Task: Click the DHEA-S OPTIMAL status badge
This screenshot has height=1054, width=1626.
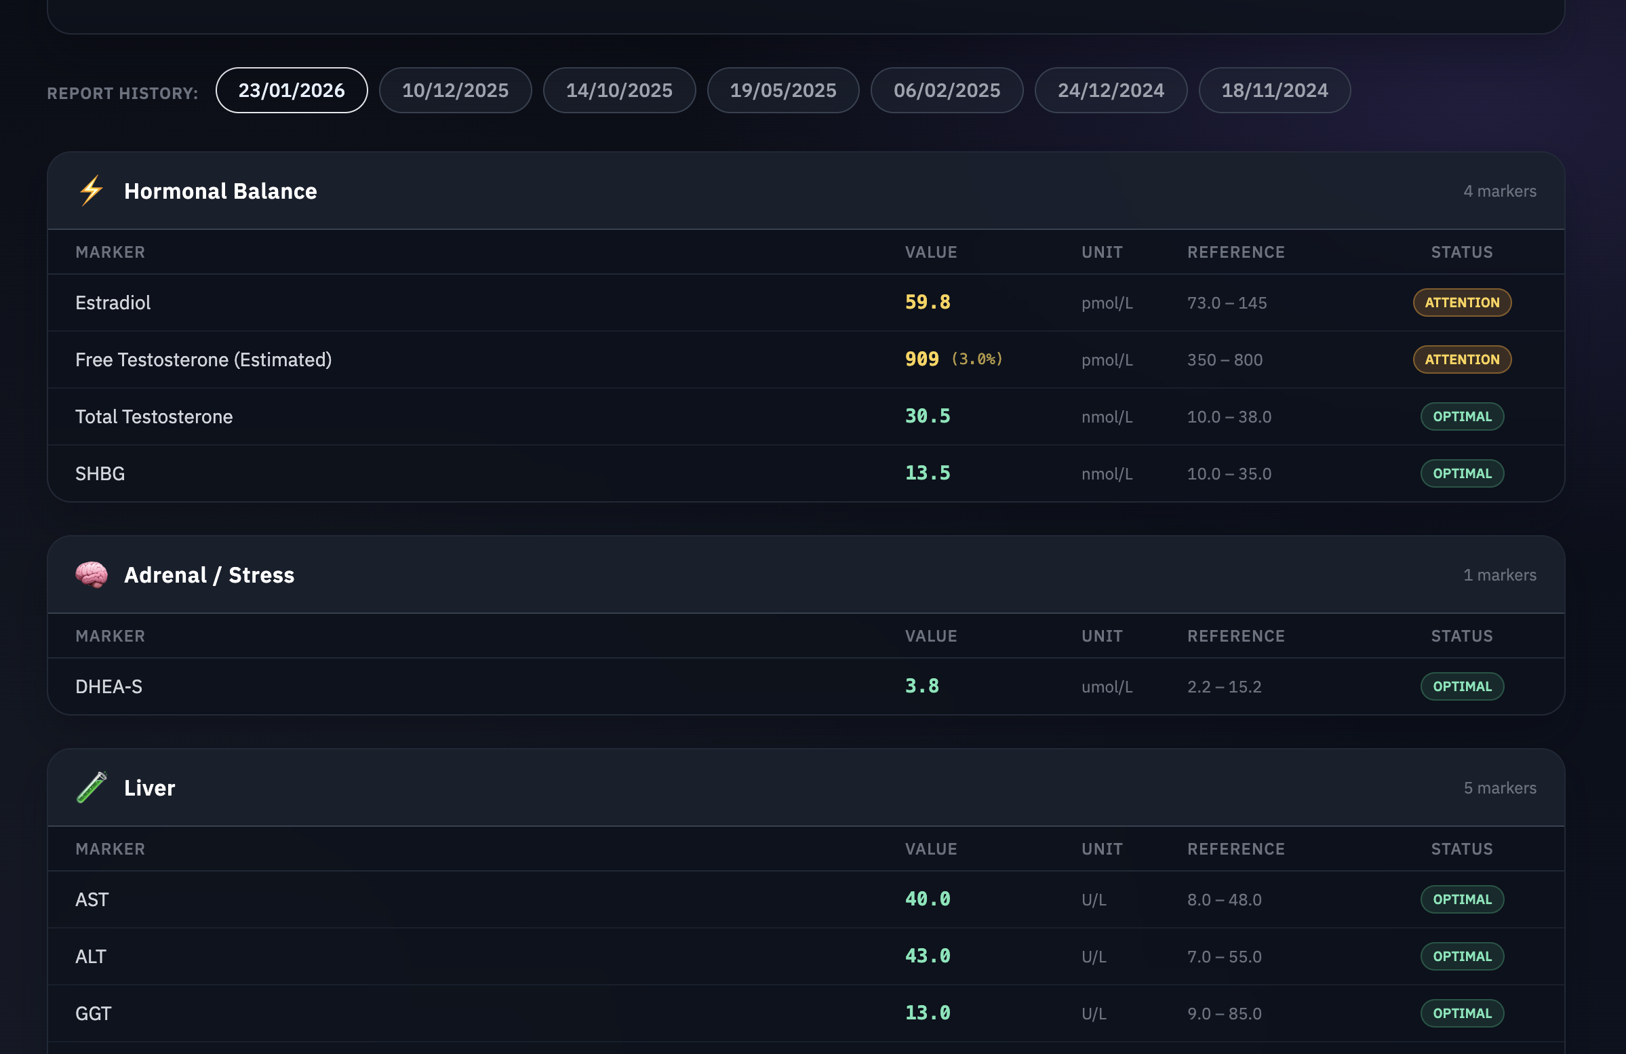Action: [x=1462, y=686]
